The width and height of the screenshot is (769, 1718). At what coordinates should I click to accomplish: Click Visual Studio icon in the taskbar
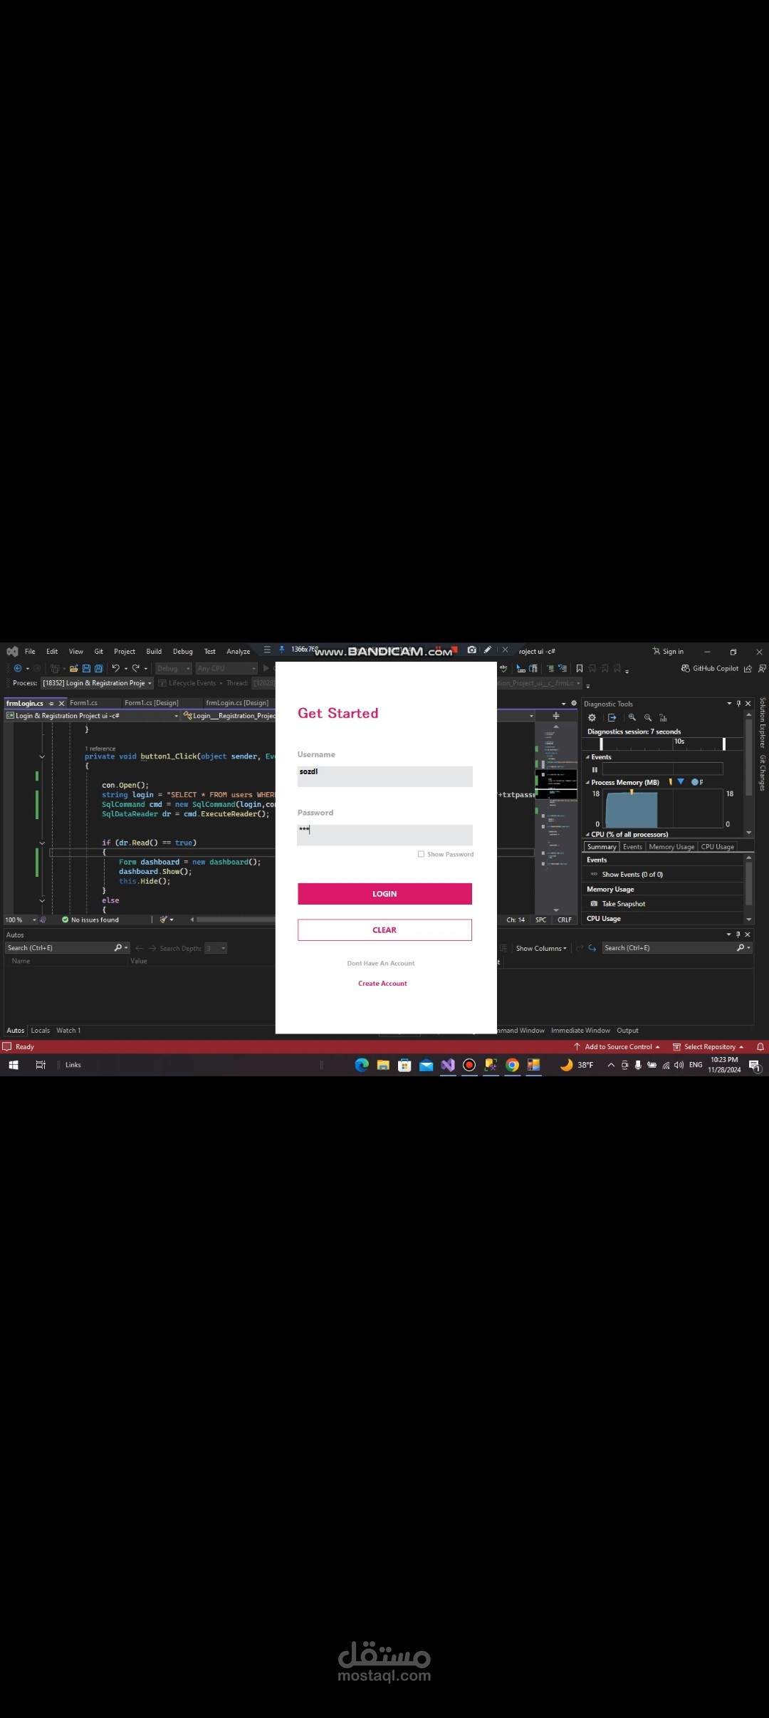(448, 1065)
